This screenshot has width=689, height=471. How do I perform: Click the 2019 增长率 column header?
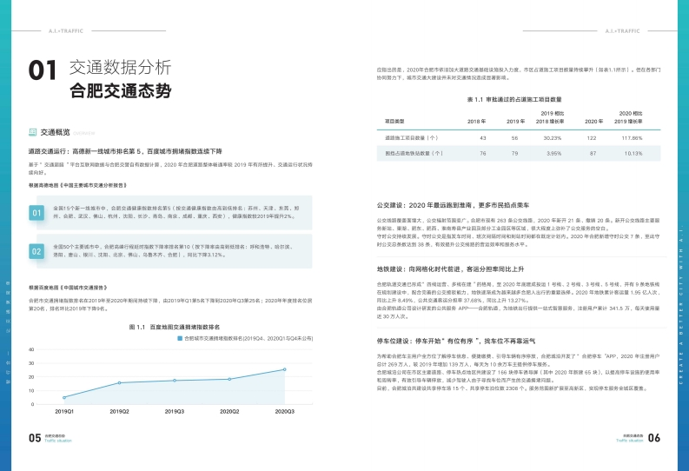tap(628, 117)
